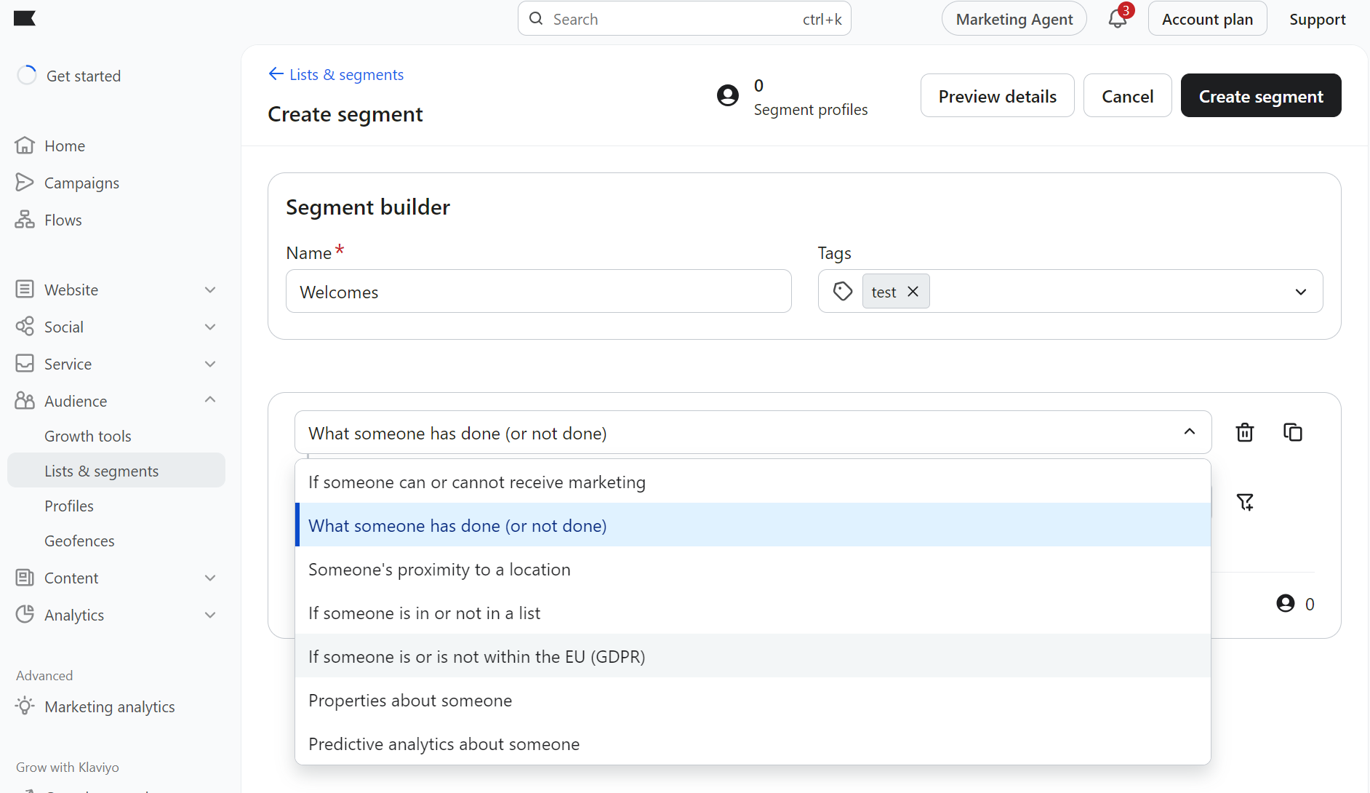Click the magnifier icon in the search bar

click(536, 18)
